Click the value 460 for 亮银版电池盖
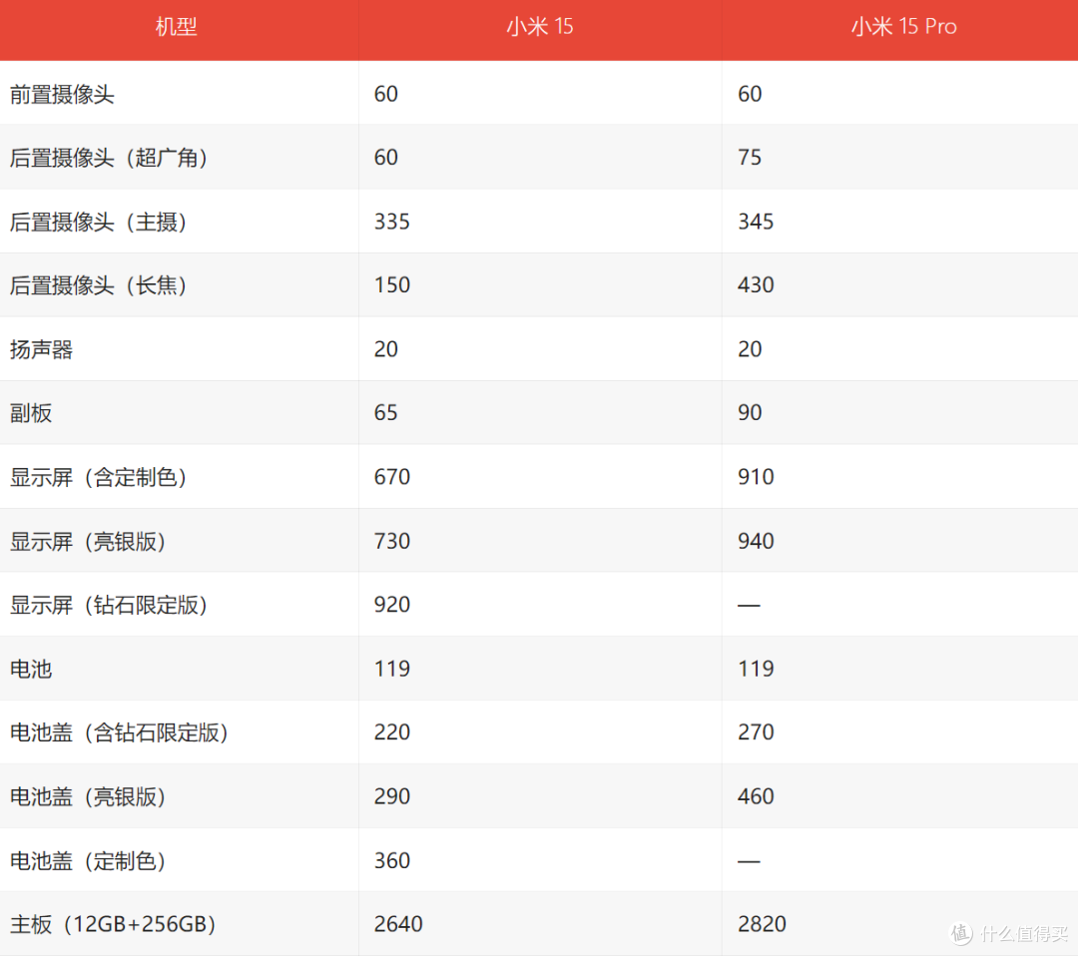 pyautogui.click(x=756, y=796)
